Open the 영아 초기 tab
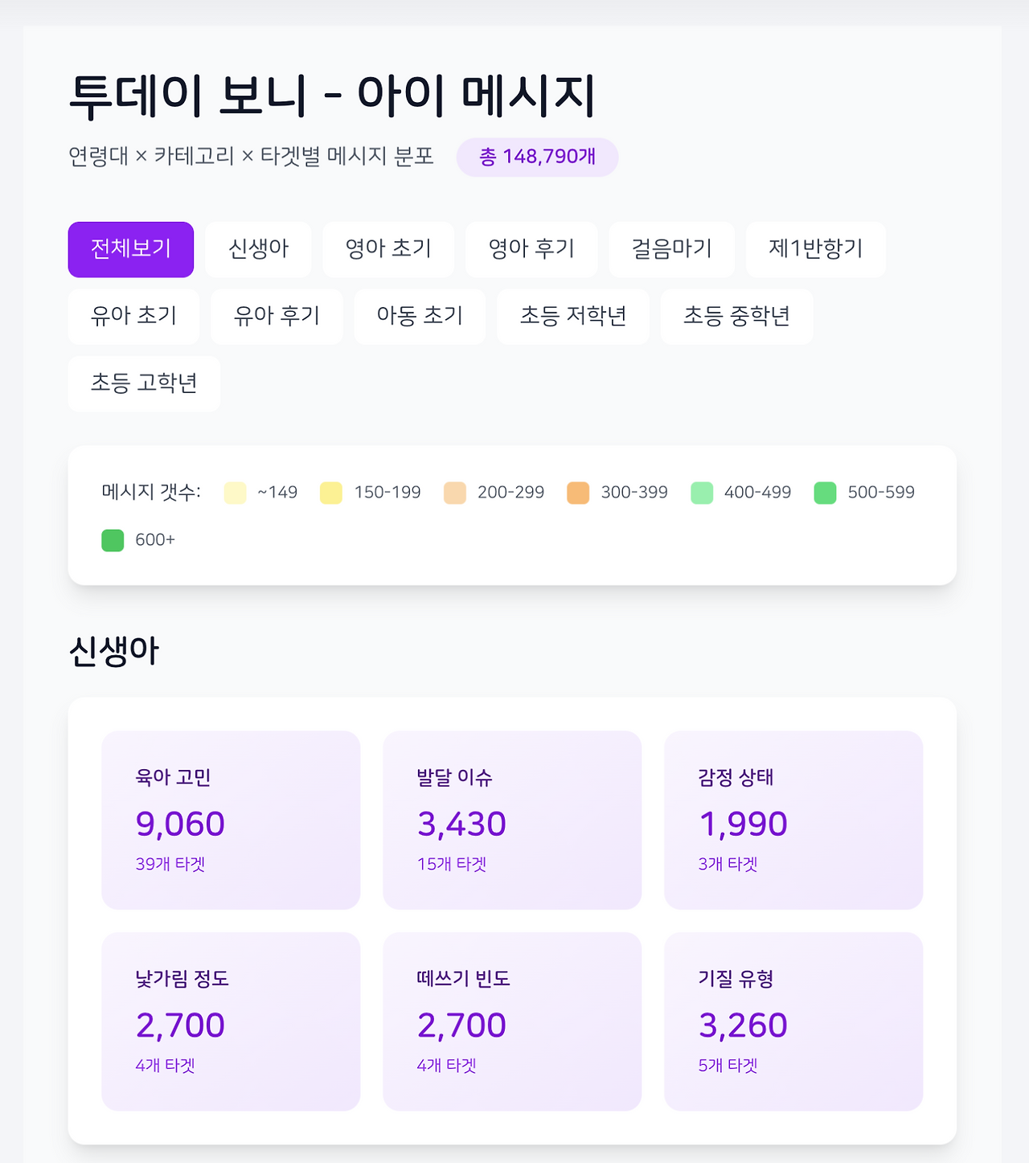 tap(388, 249)
